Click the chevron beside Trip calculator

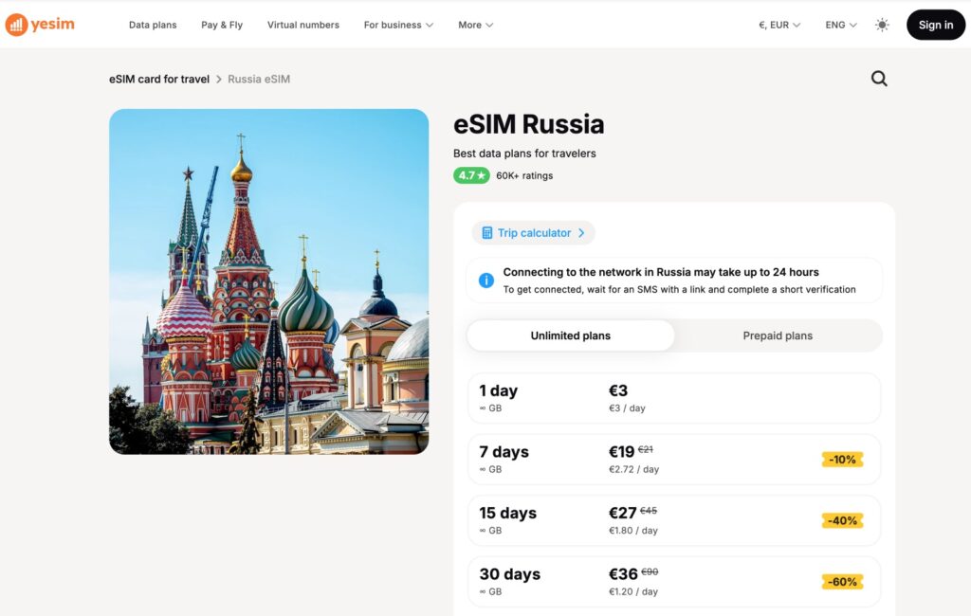(581, 233)
